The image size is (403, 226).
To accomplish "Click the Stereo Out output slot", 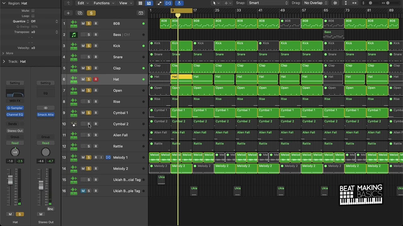I will (x=15, y=131).
